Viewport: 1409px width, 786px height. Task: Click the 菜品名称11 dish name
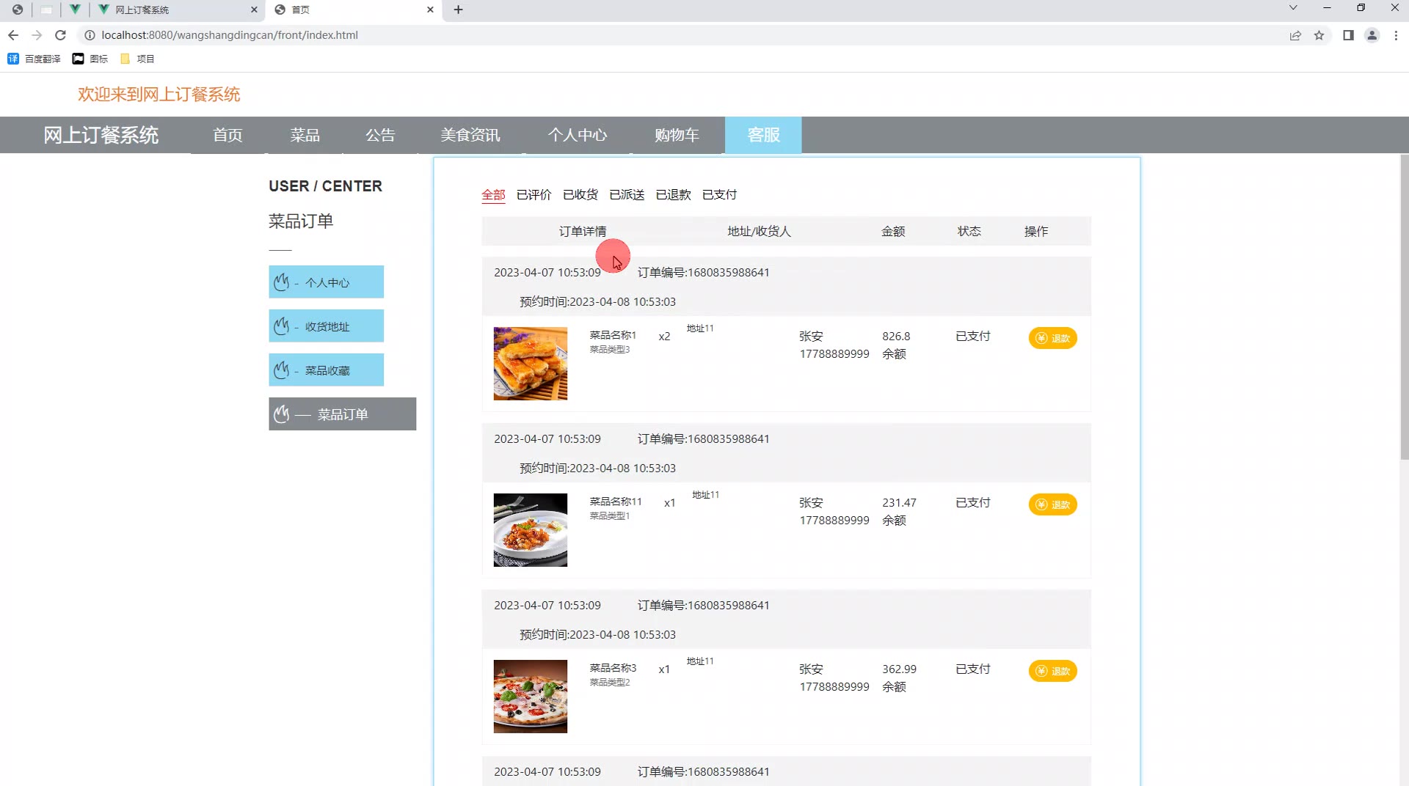click(x=616, y=502)
